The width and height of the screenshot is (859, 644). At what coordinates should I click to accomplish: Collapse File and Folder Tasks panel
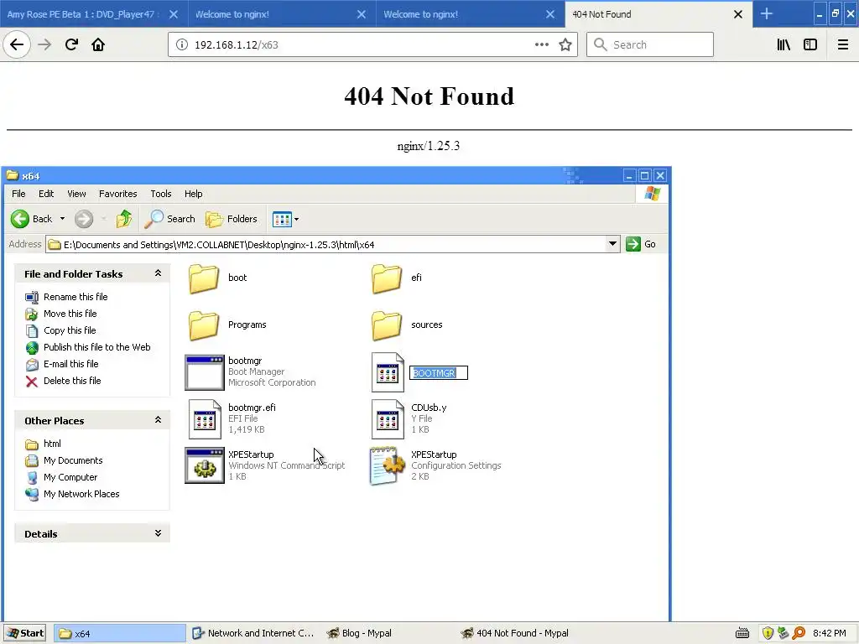click(158, 273)
